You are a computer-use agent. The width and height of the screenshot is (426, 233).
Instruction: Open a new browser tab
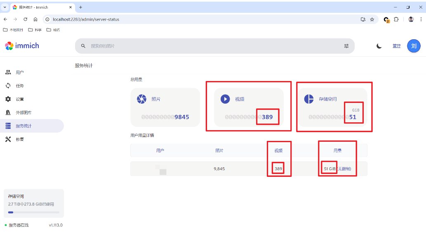[80, 7]
